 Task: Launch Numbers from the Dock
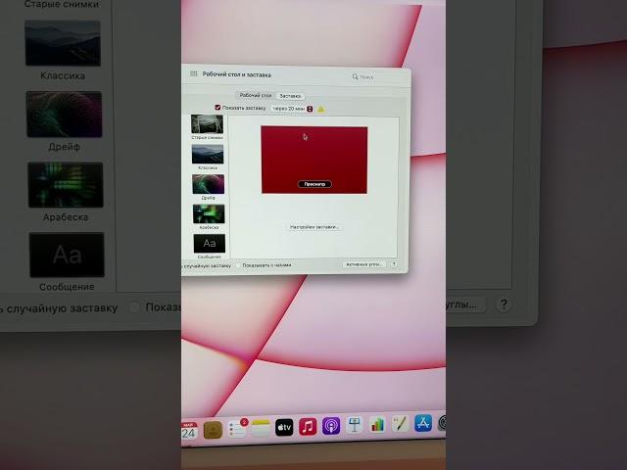pos(377,424)
